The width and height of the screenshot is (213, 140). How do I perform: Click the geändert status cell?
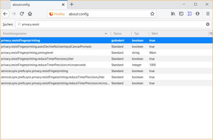118,40
